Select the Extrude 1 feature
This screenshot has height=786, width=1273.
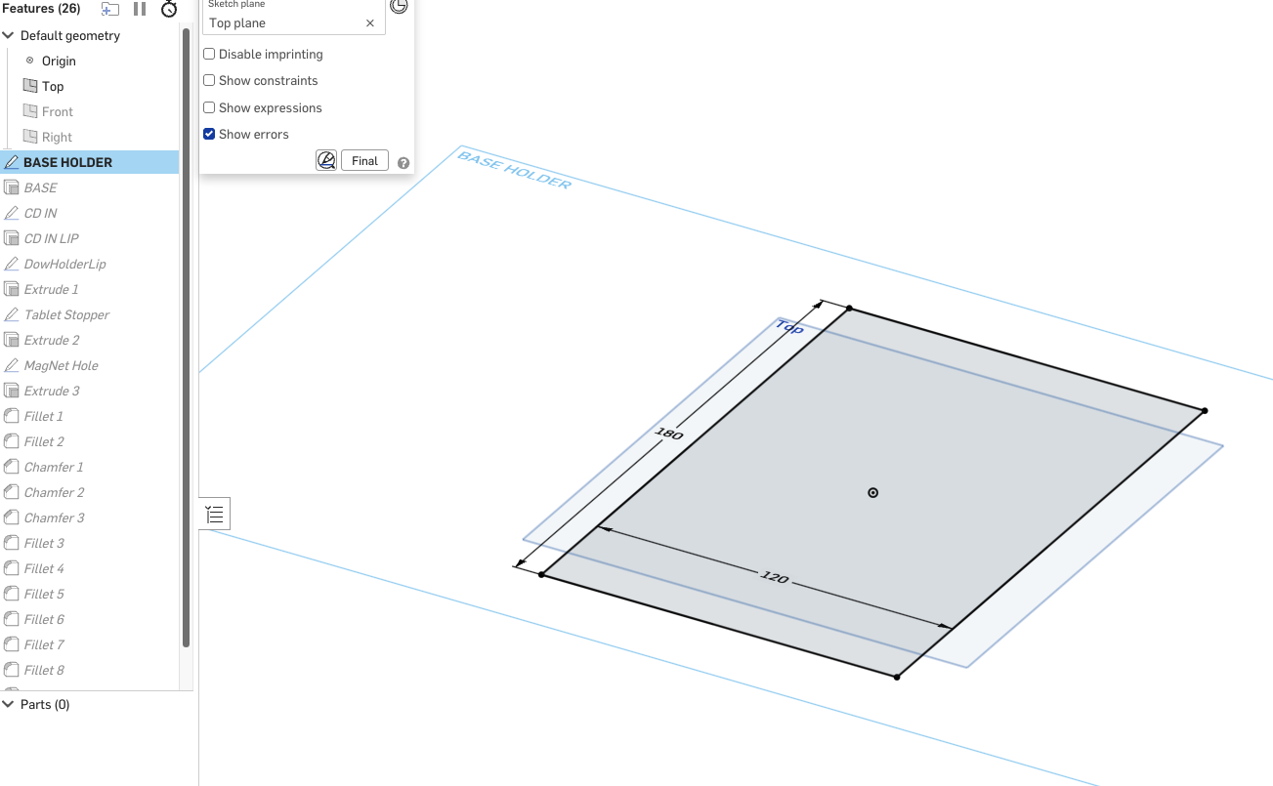click(52, 289)
